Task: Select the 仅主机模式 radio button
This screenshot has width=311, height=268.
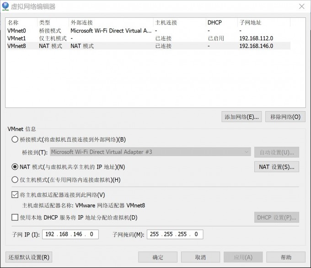Action: click(15, 180)
